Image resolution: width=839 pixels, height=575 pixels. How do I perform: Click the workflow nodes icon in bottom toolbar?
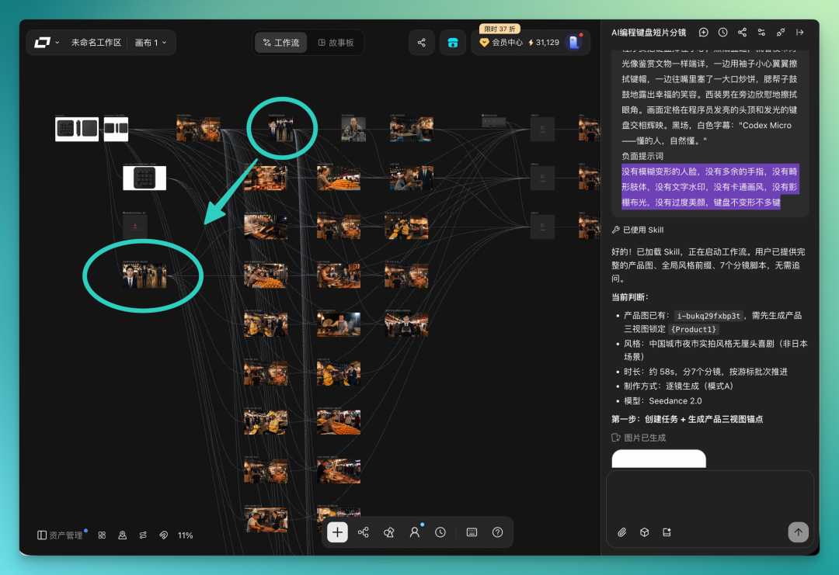(x=364, y=532)
